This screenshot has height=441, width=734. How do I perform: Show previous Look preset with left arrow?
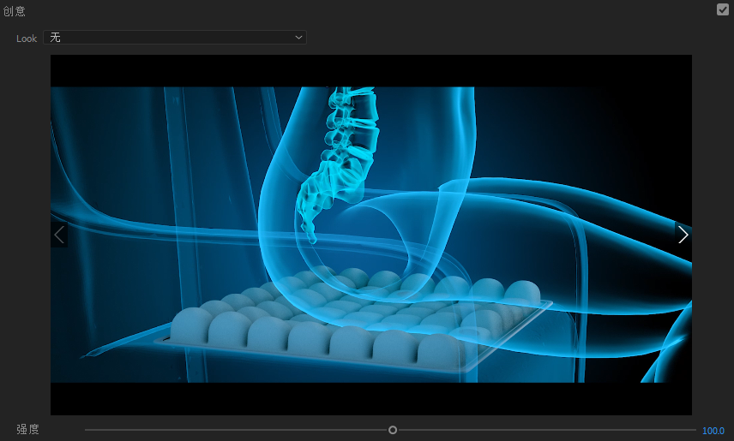click(59, 235)
